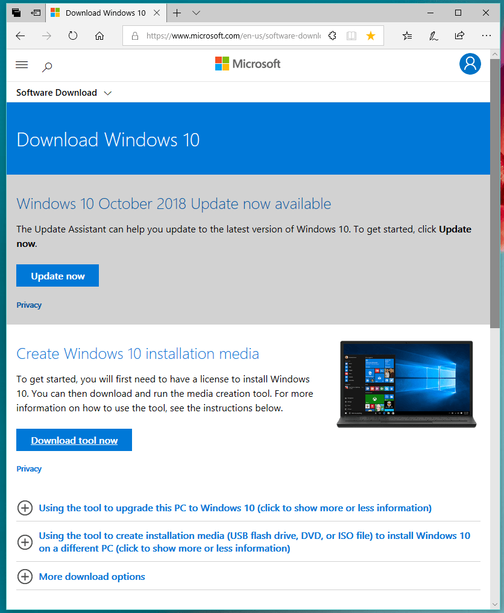Viewport: 504px width, 613px height.
Task: Click the Download tool now button
Action: pos(74,440)
